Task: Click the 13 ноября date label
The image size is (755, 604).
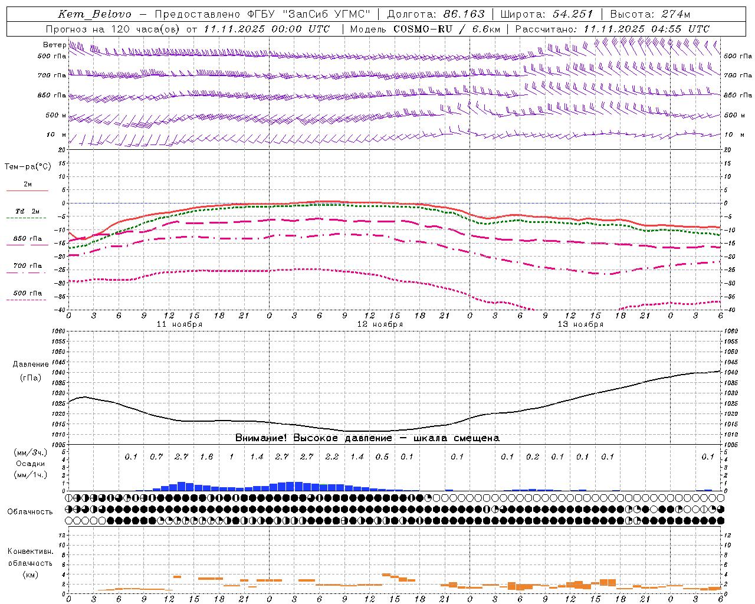Action: 580,324
